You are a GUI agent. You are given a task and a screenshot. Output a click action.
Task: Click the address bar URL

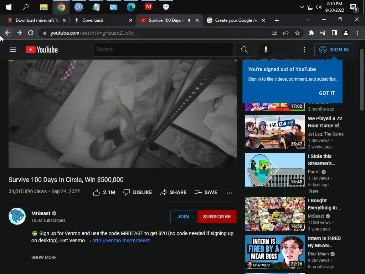[x=92, y=33]
